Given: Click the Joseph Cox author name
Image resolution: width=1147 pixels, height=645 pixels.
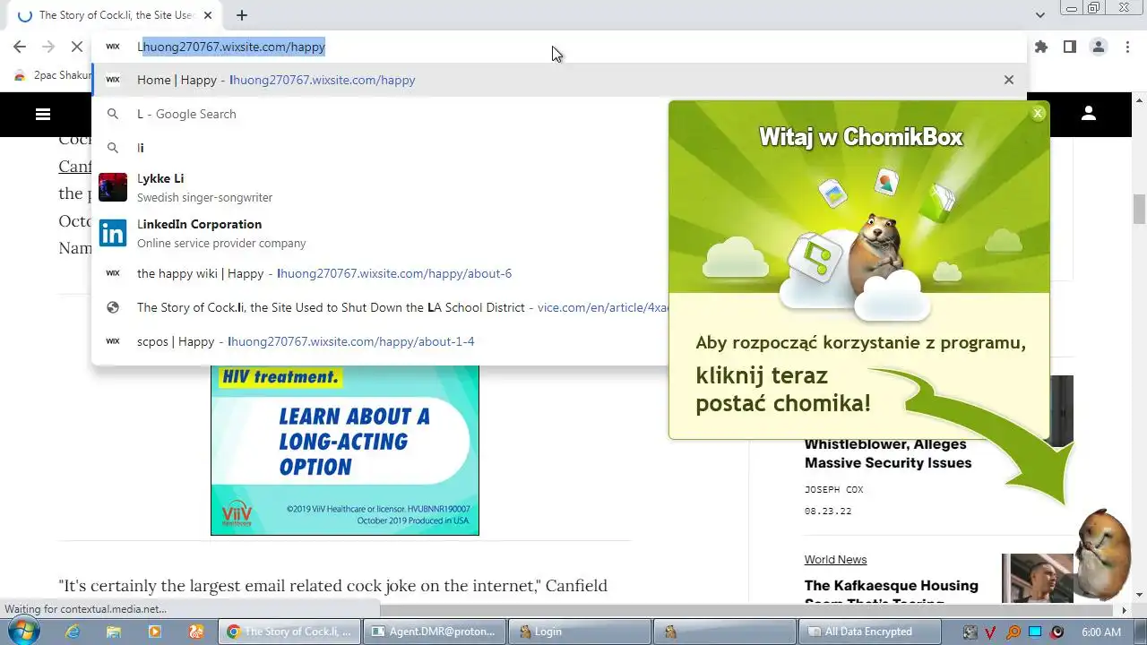Looking at the screenshot, I should point(833,490).
